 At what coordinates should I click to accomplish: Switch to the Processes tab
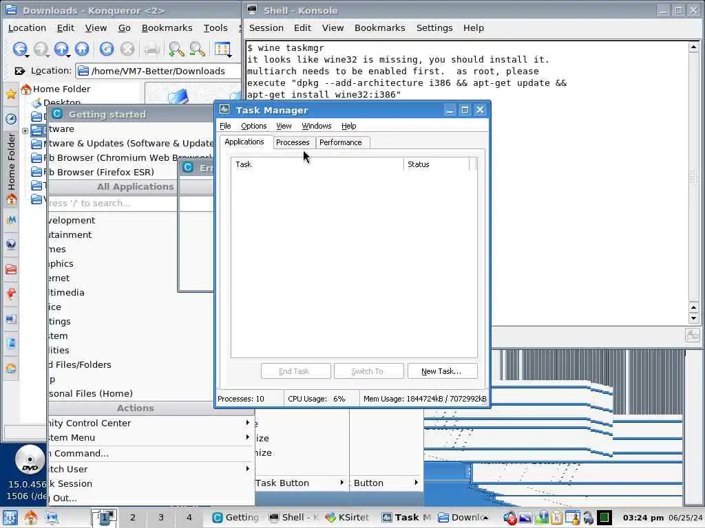[293, 142]
